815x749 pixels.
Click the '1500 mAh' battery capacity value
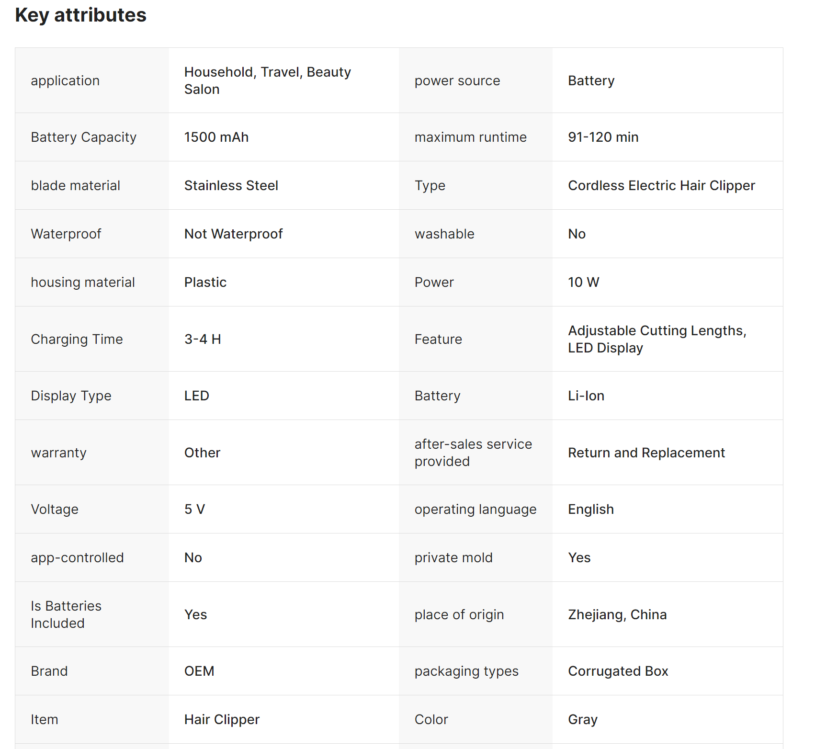coord(216,137)
